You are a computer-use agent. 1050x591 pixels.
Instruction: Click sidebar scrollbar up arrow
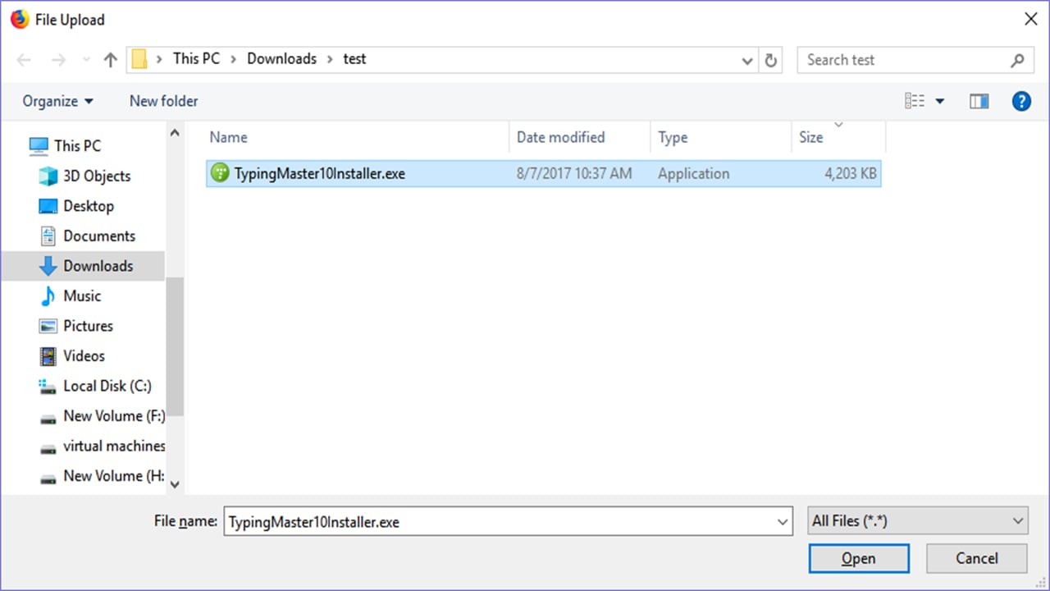click(x=174, y=132)
